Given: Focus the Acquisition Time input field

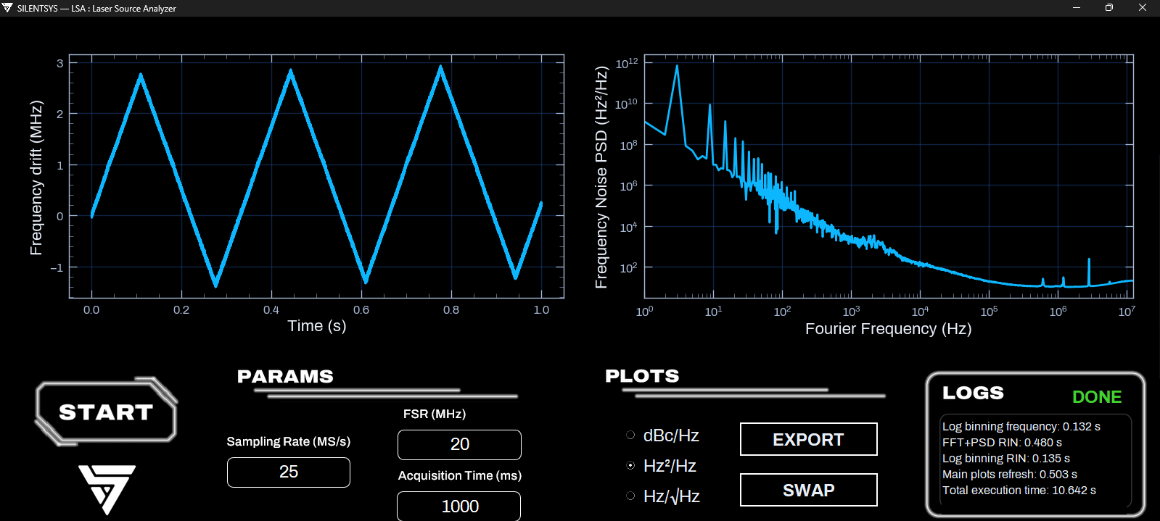Looking at the screenshot, I should [459, 506].
